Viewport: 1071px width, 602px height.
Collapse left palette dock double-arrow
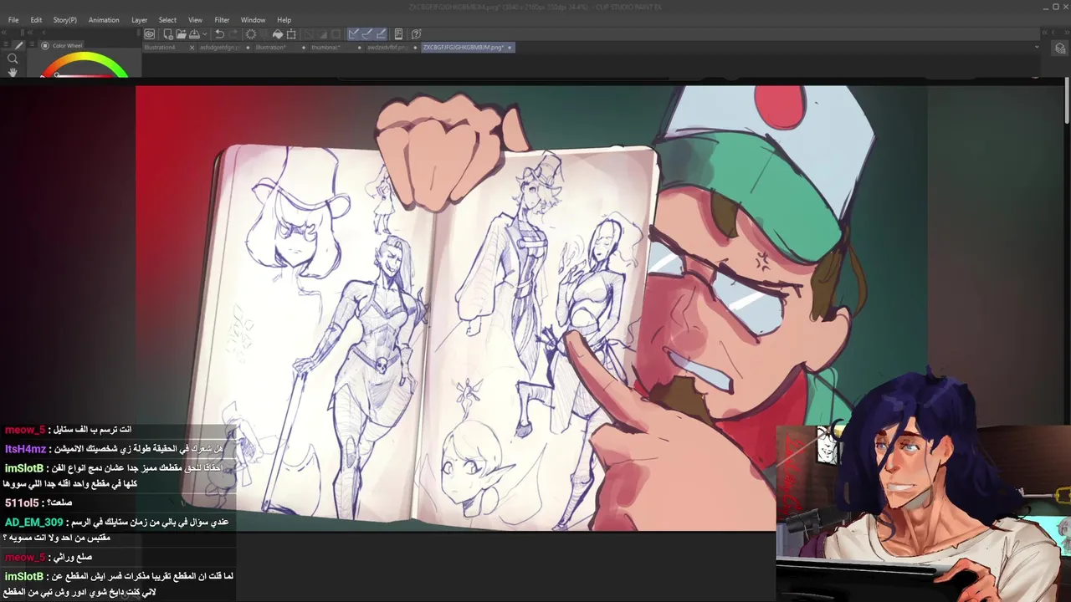pyautogui.click(x=4, y=33)
